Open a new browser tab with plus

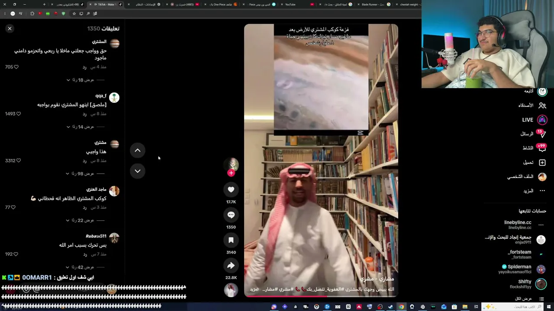[x=44, y=4]
